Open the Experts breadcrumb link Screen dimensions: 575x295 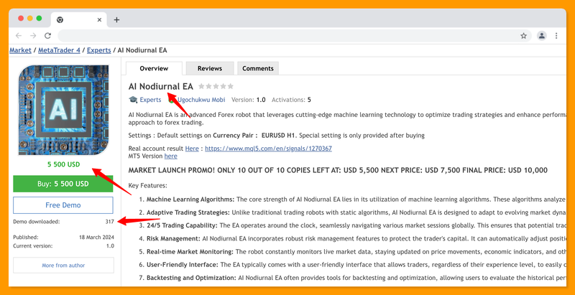(99, 50)
